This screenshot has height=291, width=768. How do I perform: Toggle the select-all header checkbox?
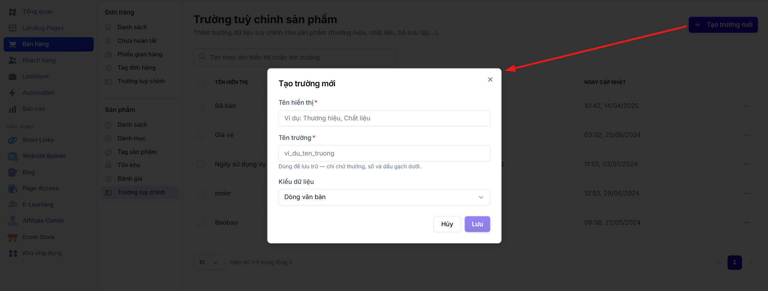click(201, 82)
